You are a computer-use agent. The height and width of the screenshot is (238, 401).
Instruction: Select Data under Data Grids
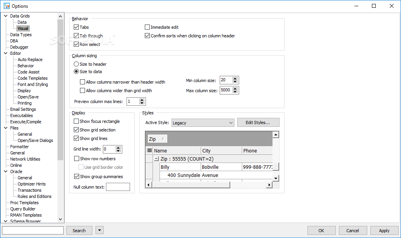pos(22,22)
